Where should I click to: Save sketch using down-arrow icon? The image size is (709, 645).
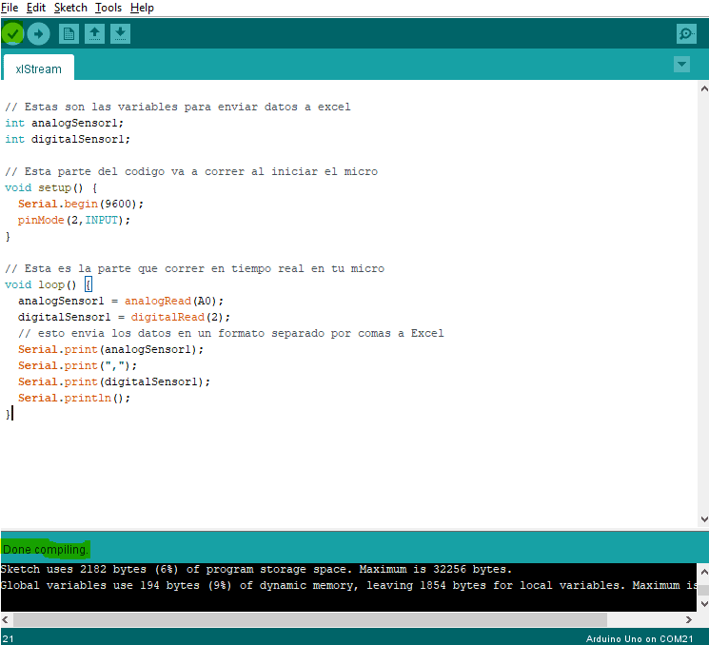pos(120,34)
